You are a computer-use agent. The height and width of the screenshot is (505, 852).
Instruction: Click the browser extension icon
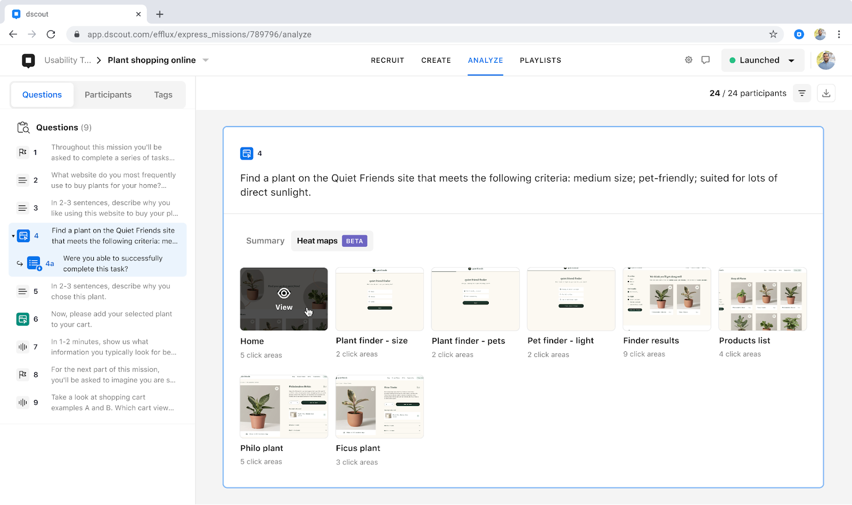pos(799,35)
